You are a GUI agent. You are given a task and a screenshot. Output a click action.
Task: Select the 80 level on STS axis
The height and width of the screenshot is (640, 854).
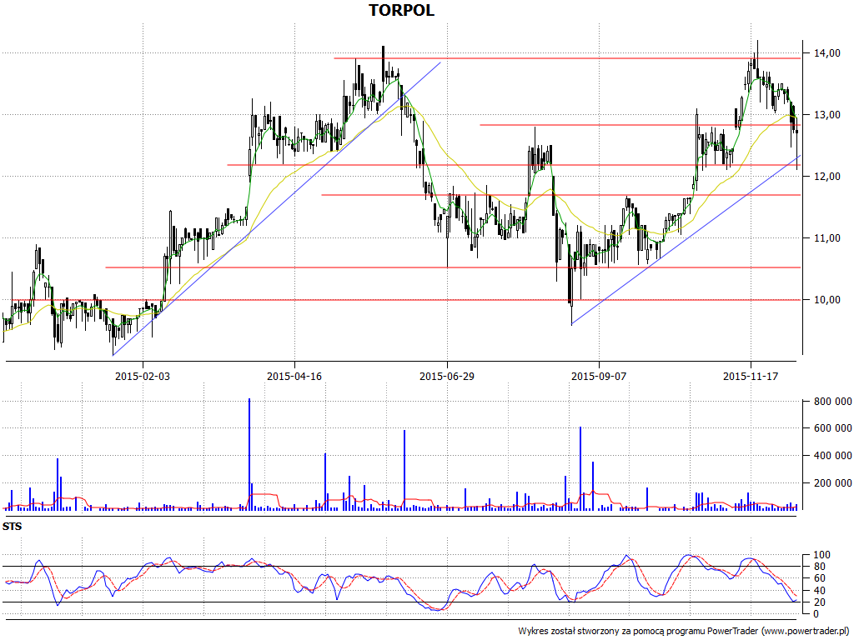coord(819,567)
